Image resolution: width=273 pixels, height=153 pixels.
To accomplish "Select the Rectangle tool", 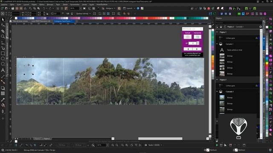I will coord(3,54).
